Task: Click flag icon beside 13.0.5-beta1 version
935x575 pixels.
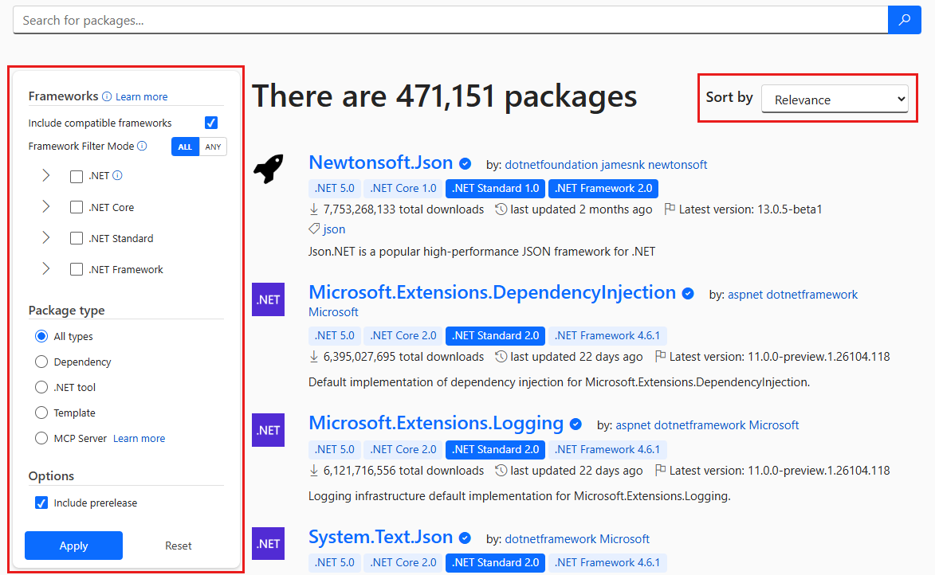Action: 670,209
